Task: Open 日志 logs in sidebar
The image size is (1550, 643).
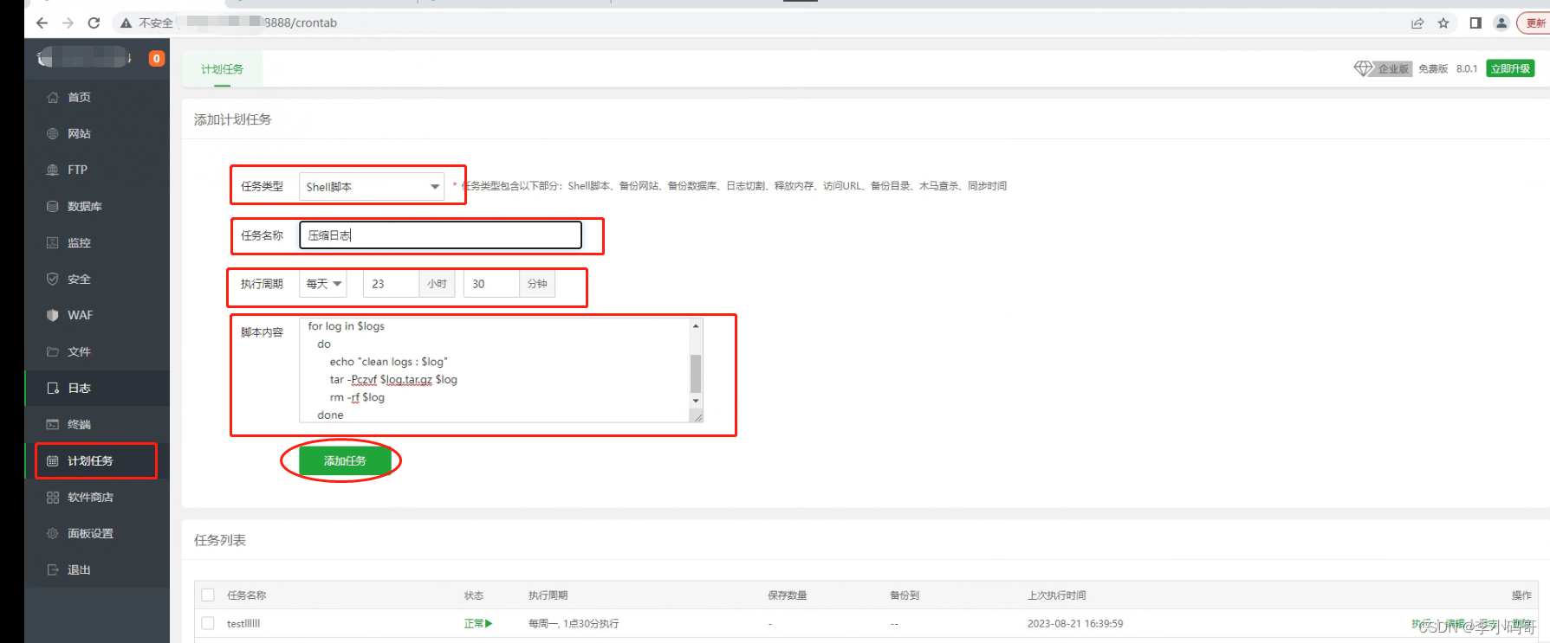Action: coord(97,388)
